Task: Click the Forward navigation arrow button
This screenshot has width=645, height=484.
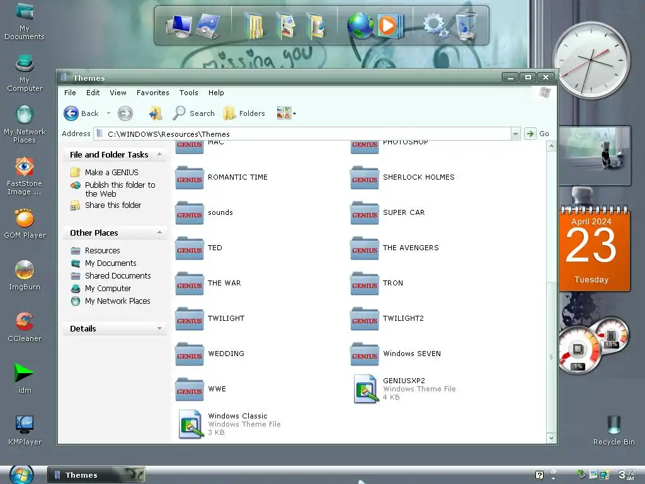Action: click(125, 113)
